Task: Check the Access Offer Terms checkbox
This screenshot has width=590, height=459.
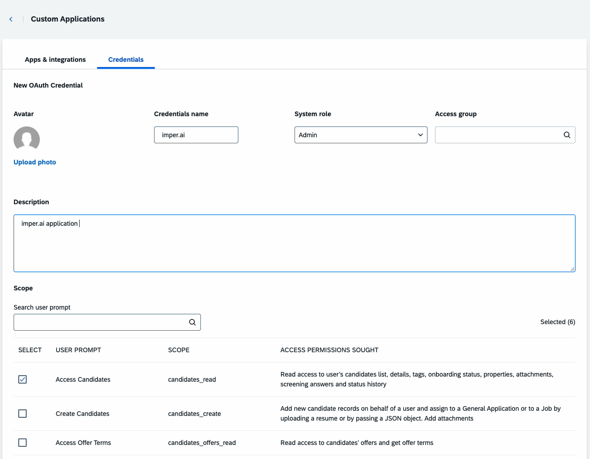Action: 22,443
